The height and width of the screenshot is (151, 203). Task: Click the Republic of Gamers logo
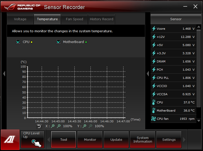point(22,7)
